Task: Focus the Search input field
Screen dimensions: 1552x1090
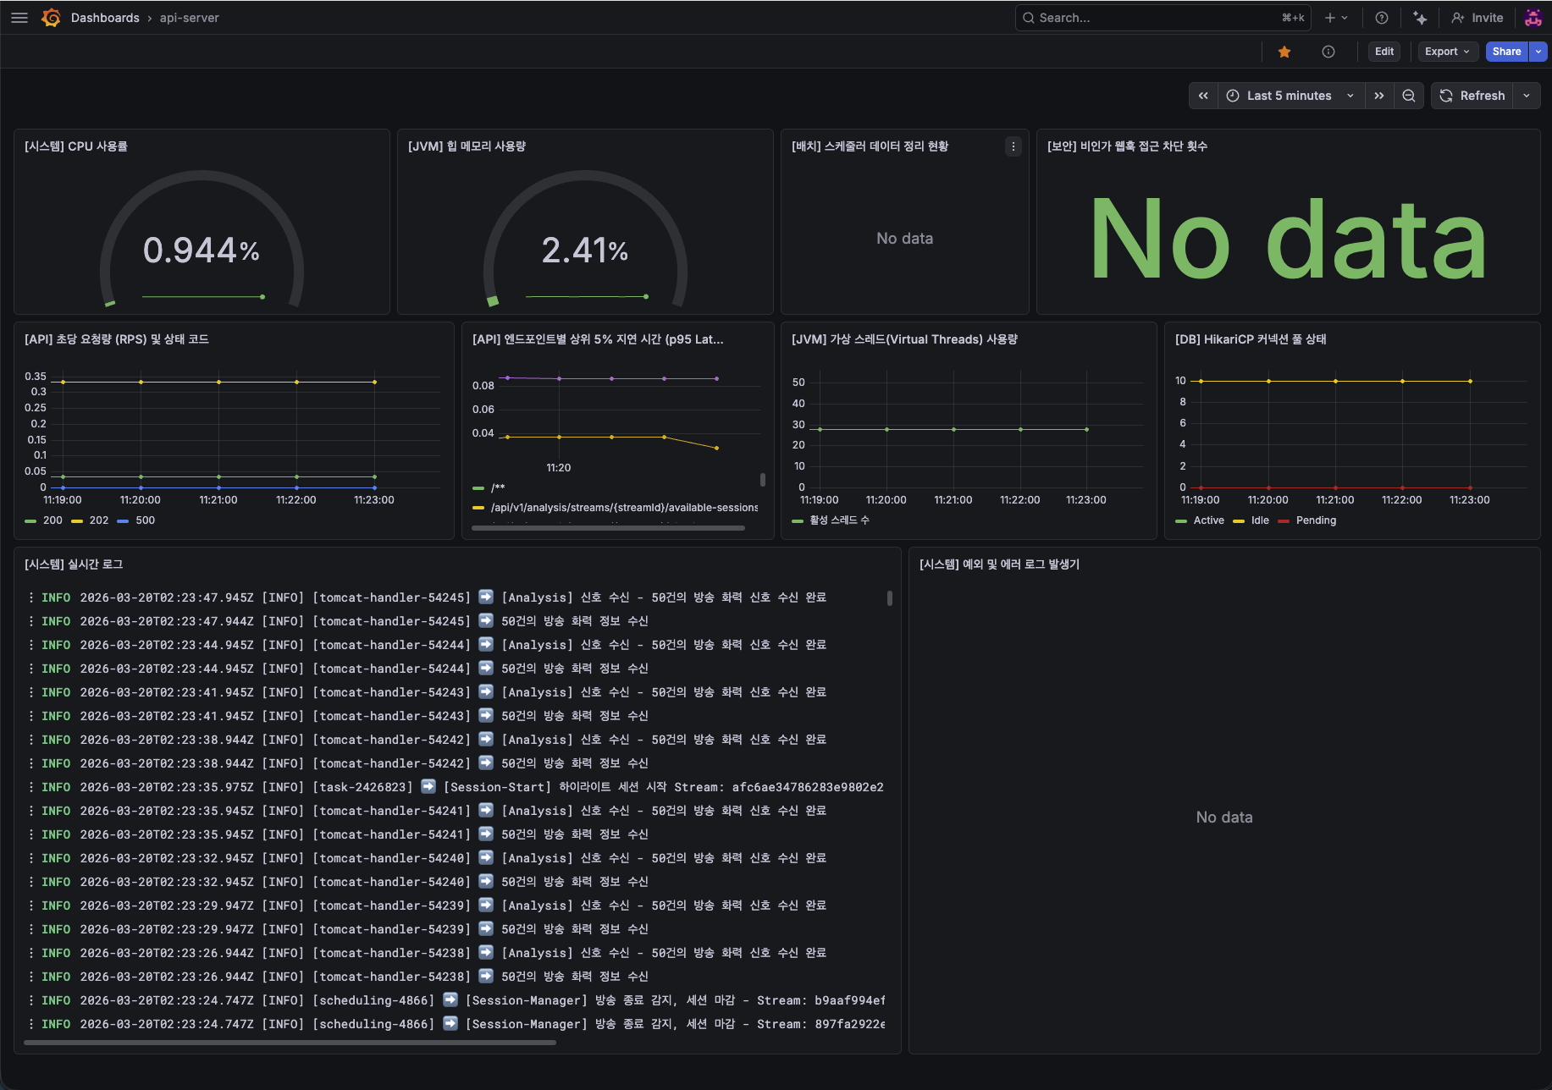Action: [1163, 18]
